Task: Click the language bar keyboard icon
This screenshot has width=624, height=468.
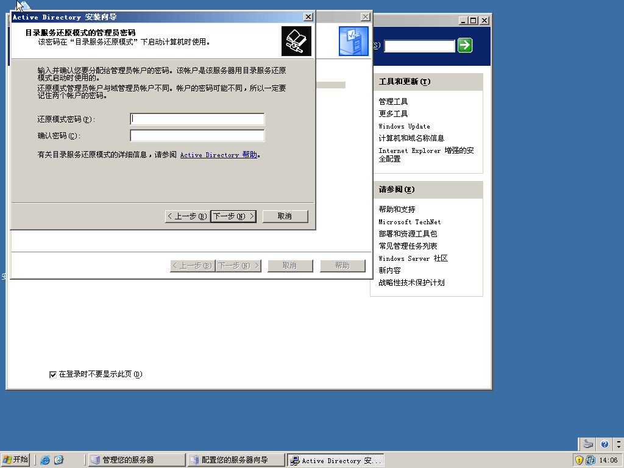Action: click(587, 444)
